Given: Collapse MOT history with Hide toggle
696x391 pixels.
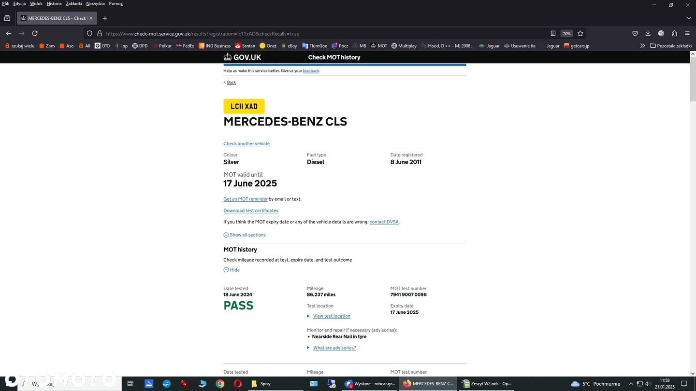Looking at the screenshot, I should [x=232, y=270].
